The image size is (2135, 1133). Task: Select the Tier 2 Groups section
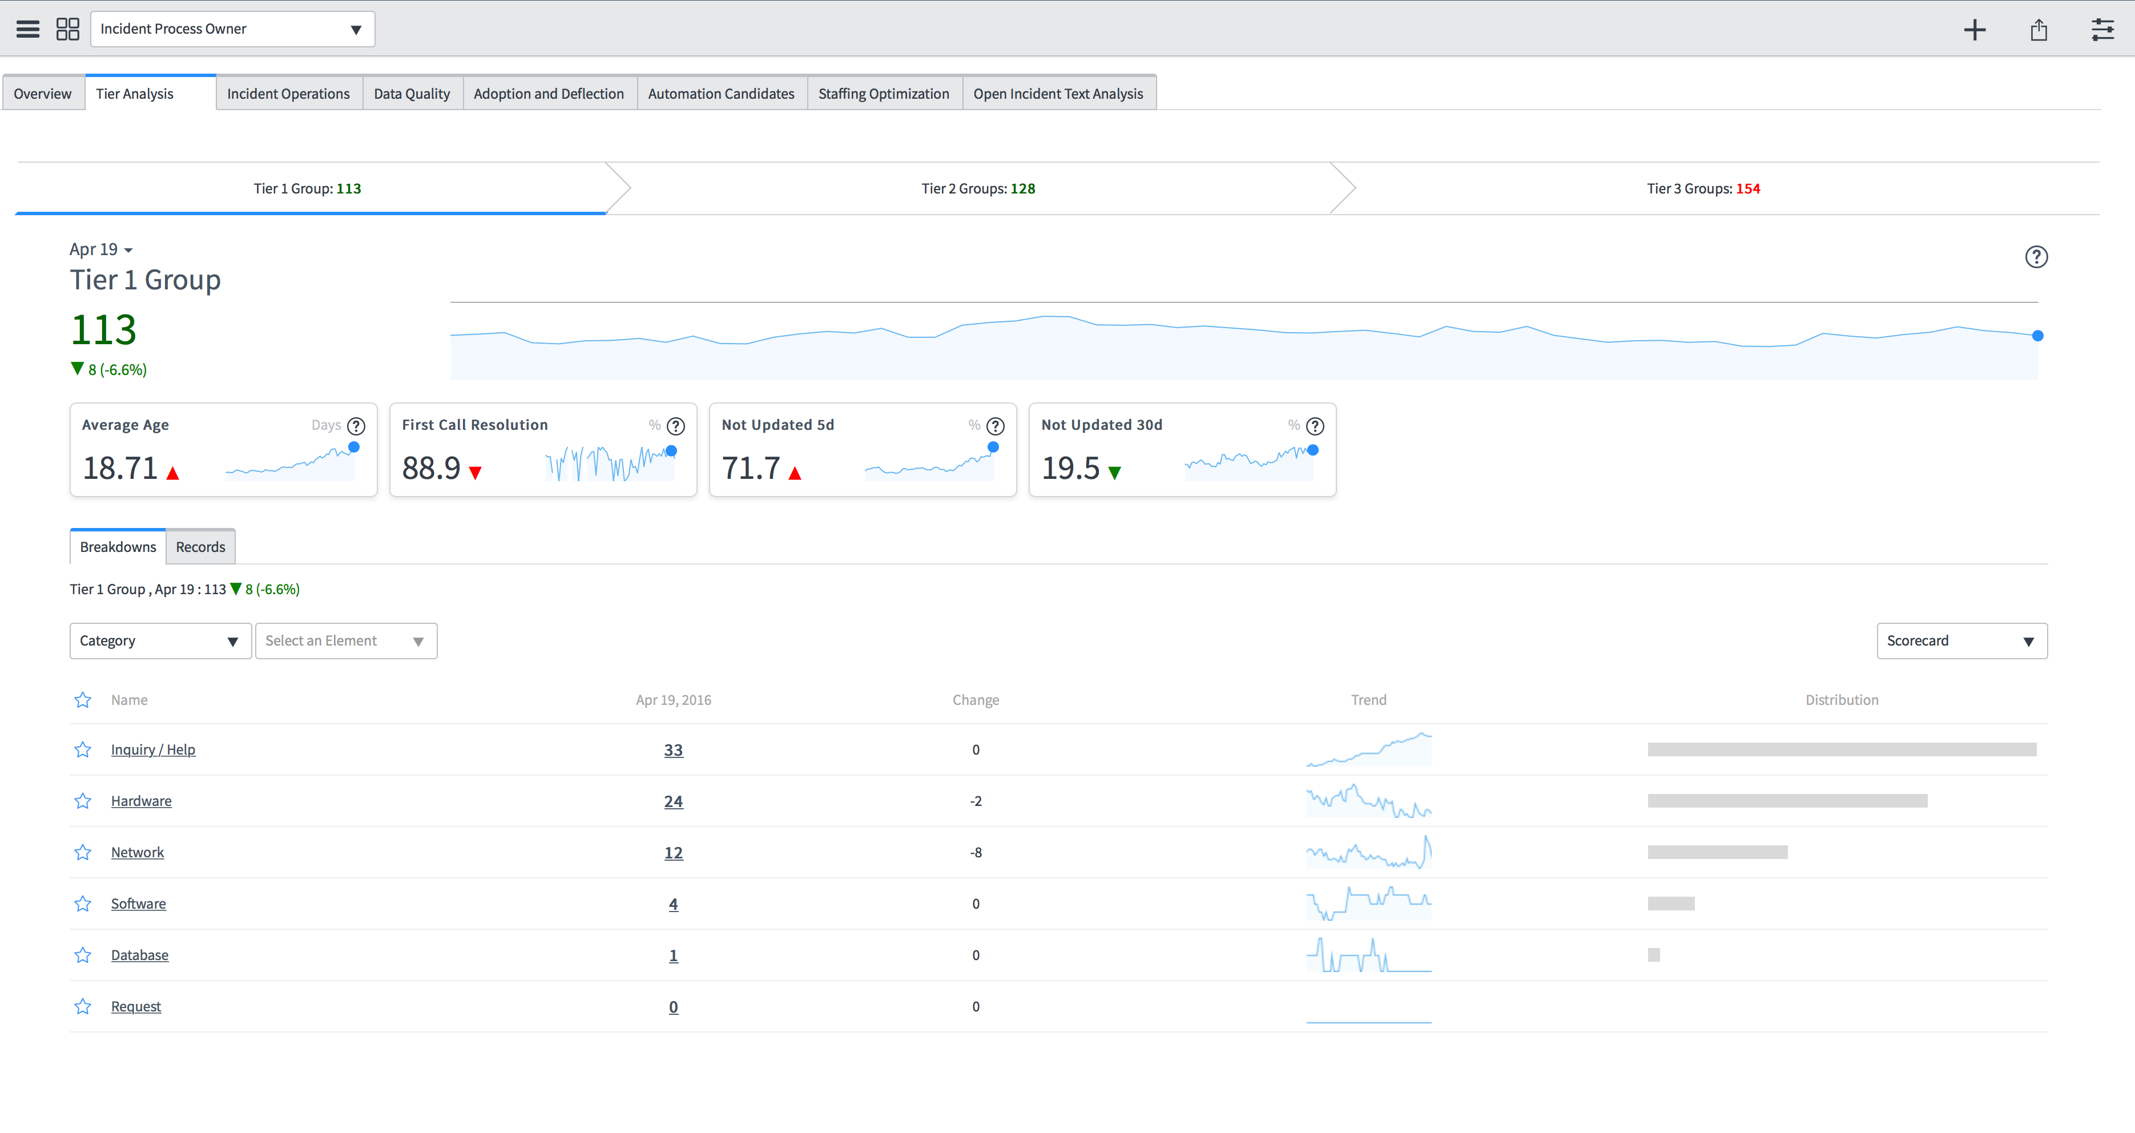(978, 188)
